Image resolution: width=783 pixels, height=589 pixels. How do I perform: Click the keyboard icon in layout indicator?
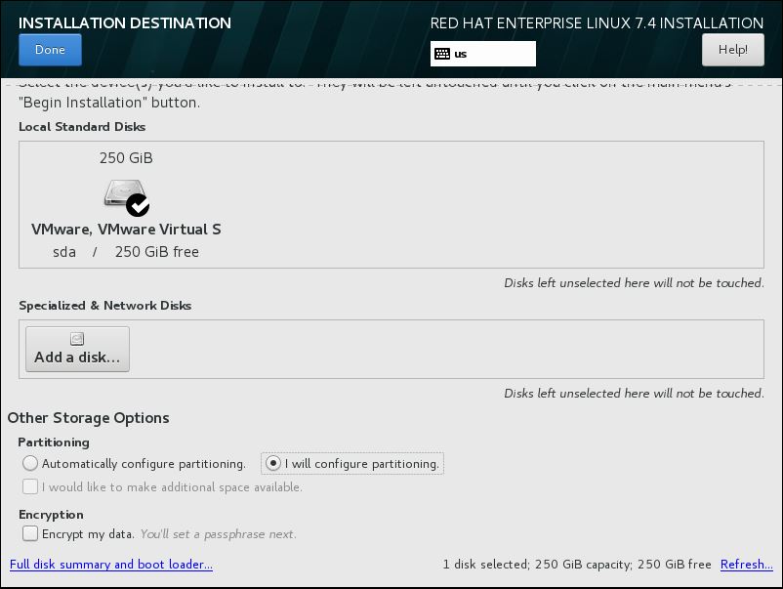tap(442, 54)
